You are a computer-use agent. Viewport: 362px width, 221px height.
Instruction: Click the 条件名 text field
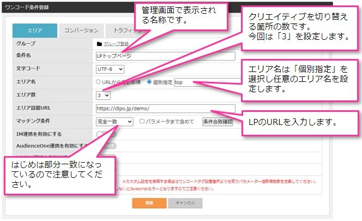click(x=165, y=56)
